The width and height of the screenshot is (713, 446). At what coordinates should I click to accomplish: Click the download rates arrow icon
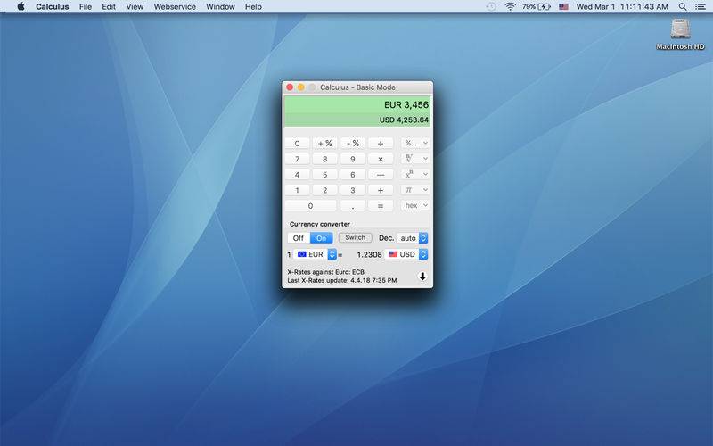click(x=422, y=277)
